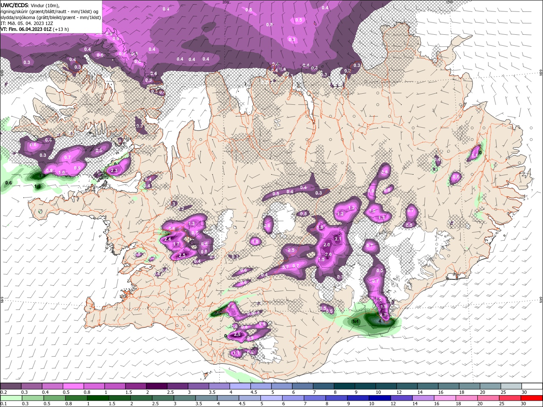
Task: Click the UWC/ECDS title text
Action: pos(14,5)
